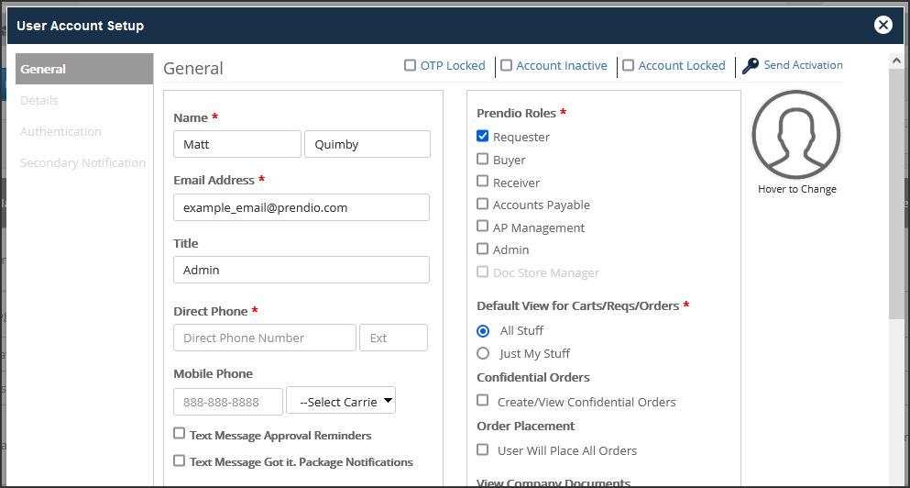The height and width of the screenshot is (488, 910).
Task: Enable Text Message Approval Reminders
Action: point(180,433)
